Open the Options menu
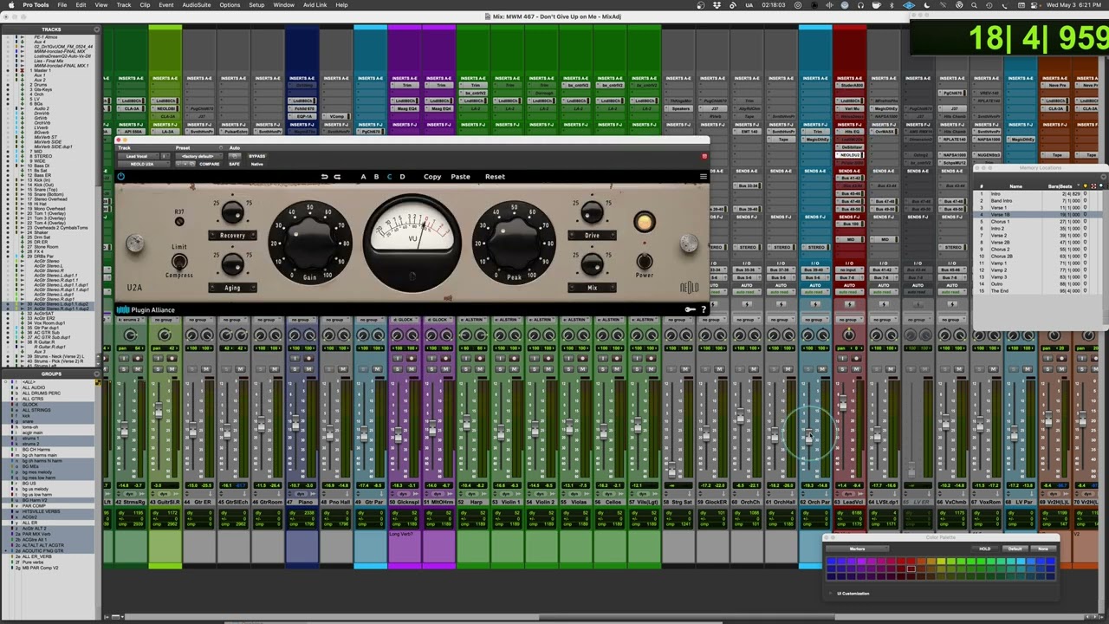This screenshot has height=624, width=1109. tap(230, 5)
